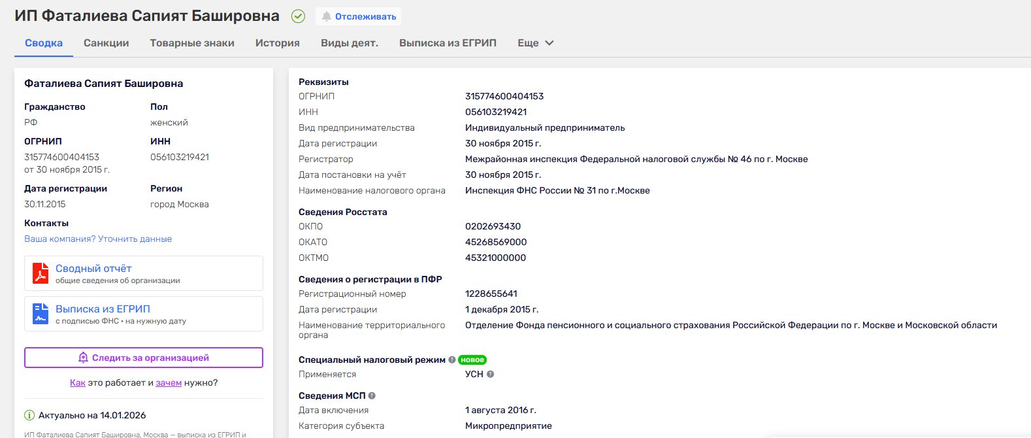The width and height of the screenshot is (1031, 438).
Task: Open the Санкции tab
Action: click(106, 43)
